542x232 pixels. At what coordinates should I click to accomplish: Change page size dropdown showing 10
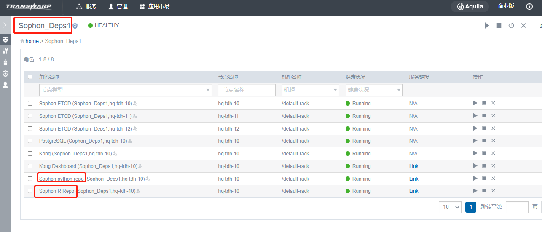450,207
